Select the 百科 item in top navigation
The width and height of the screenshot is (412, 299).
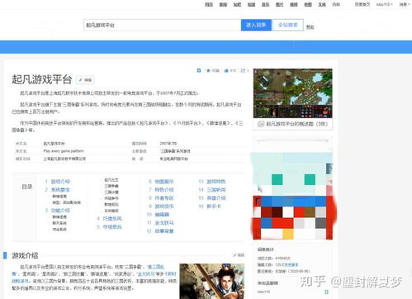point(336,4)
